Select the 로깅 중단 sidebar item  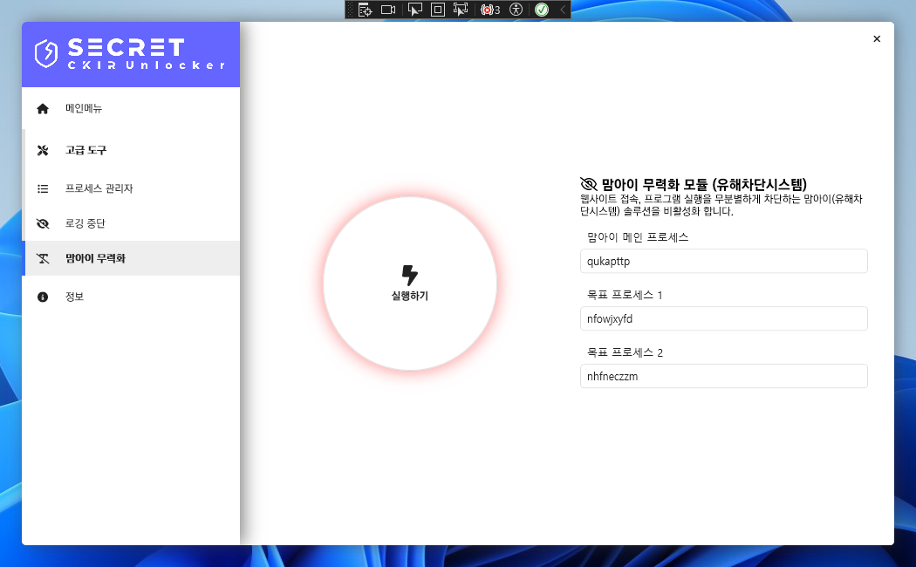(131, 223)
